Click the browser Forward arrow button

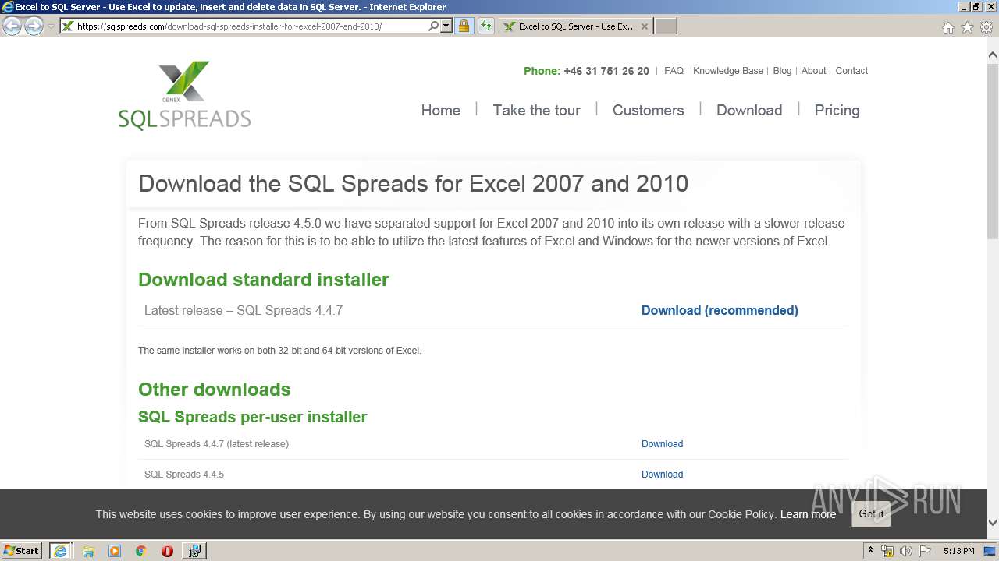(x=34, y=26)
